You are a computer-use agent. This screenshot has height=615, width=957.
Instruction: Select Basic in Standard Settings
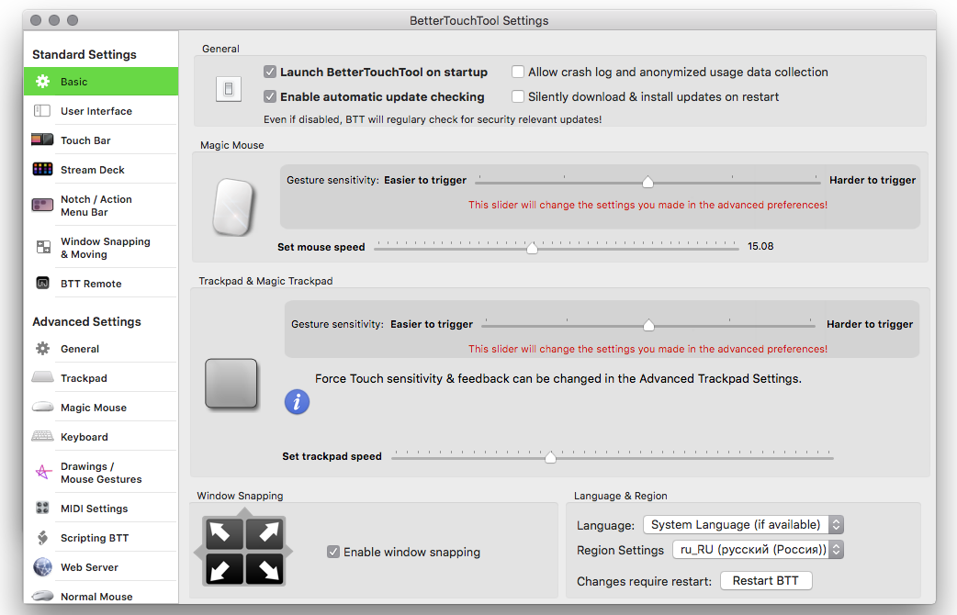click(x=101, y=81)
